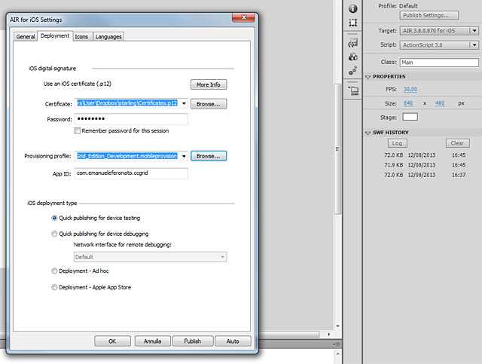The image size is (482, 364).
Task: Switch to the General tab
Action: tap(26, 36)
